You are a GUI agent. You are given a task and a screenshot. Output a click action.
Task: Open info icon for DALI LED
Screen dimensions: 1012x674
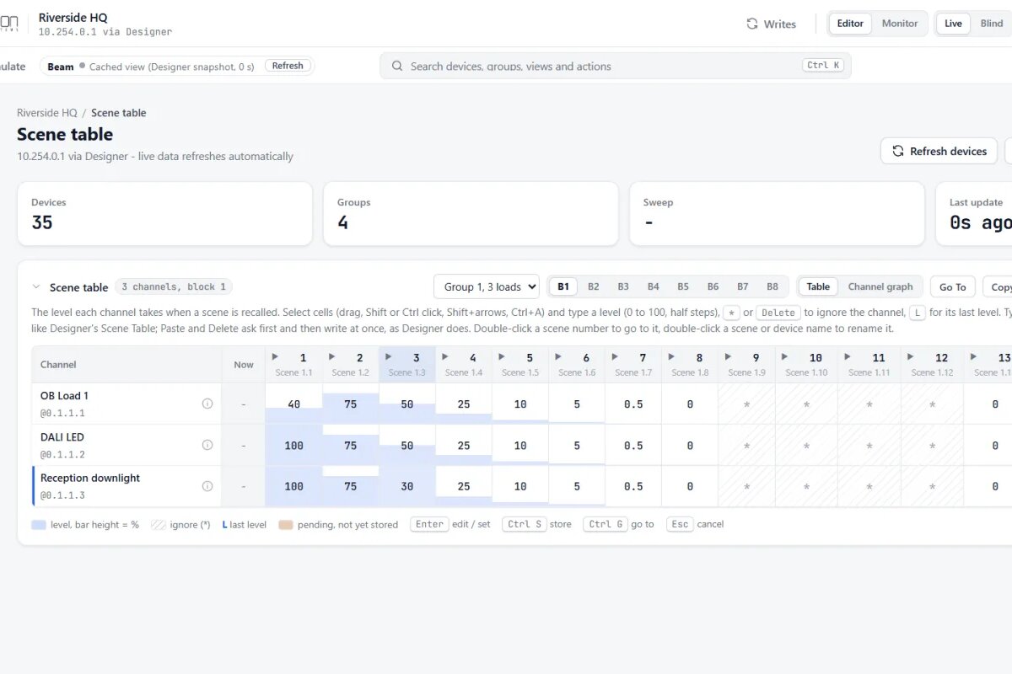click(207, 445)
